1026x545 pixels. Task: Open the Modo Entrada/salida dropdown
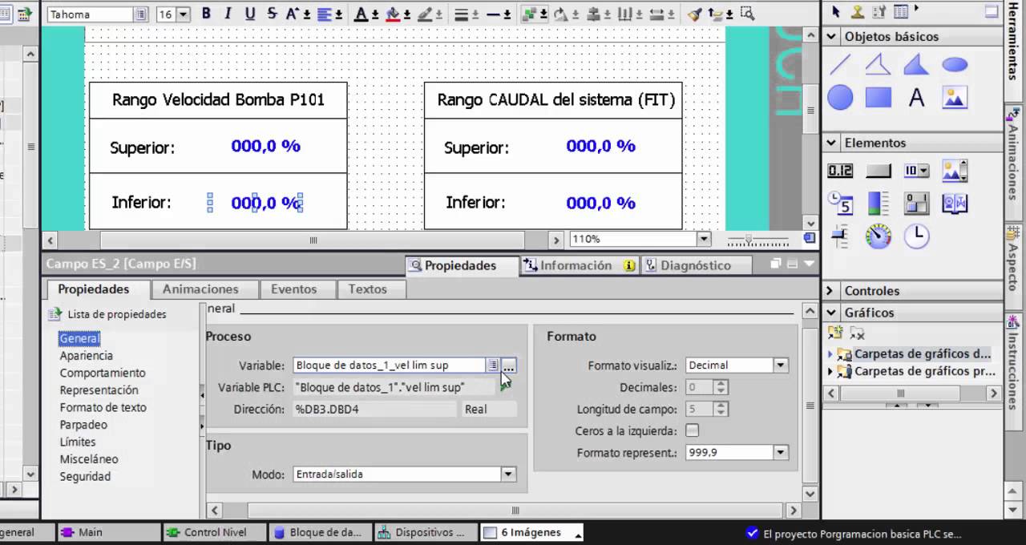click(507, 474)
